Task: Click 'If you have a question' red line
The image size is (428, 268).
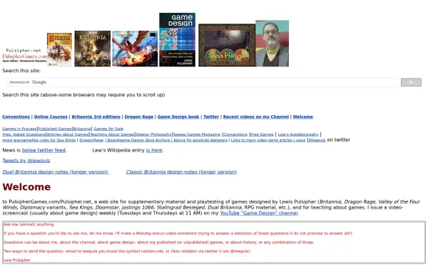Action: coord(178,233)
